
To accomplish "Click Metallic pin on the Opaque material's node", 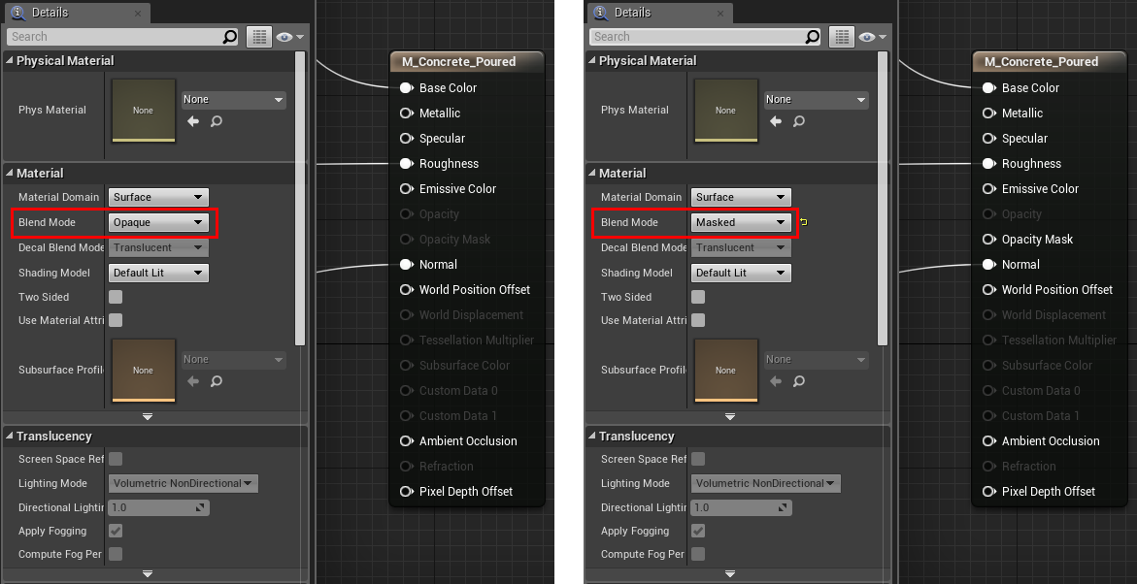I will click(x=406, y=114).
